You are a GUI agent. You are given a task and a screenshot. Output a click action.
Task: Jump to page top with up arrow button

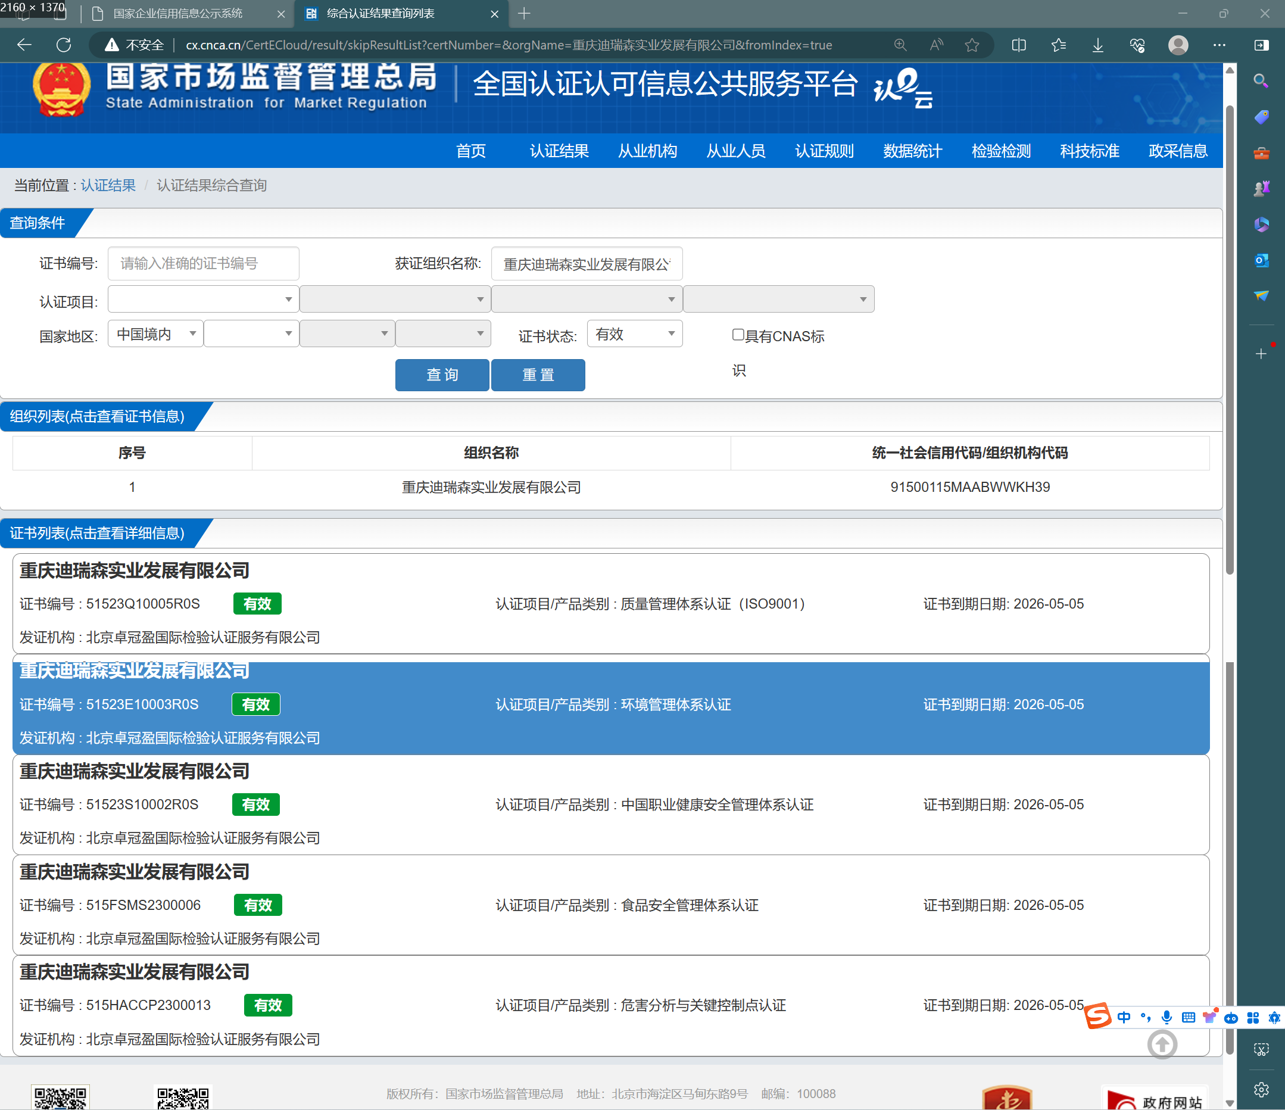pos(1162,1044)
